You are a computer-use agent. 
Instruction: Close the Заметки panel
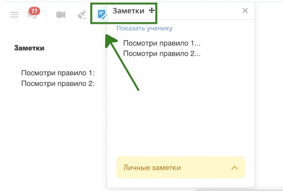tap(245, 10)
